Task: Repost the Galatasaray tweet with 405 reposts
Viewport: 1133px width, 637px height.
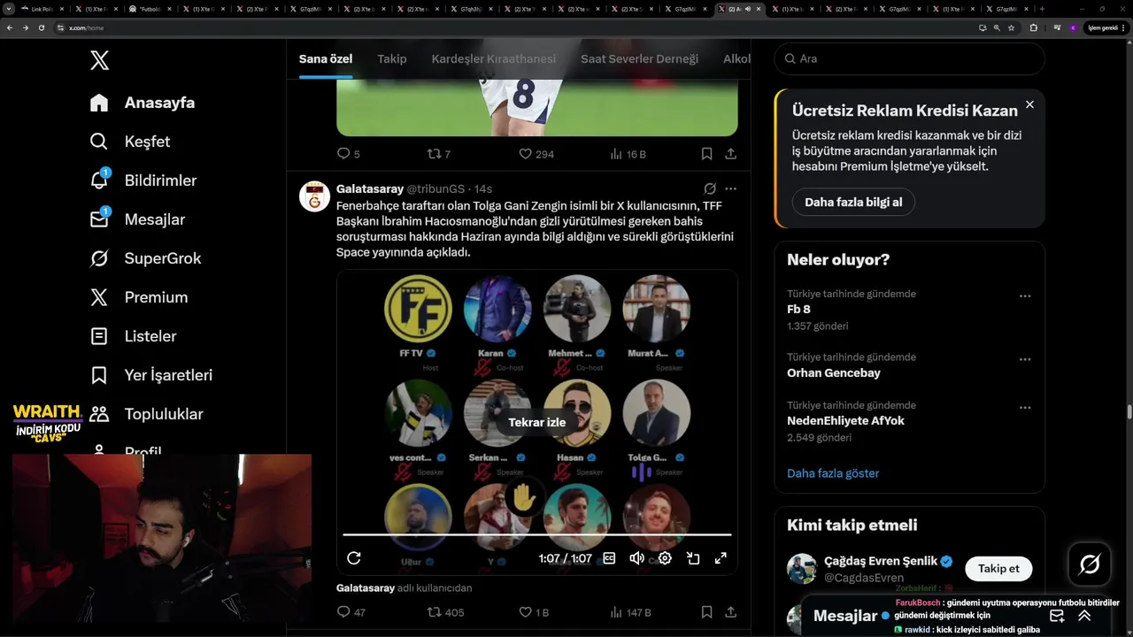Action: [445, 612]
